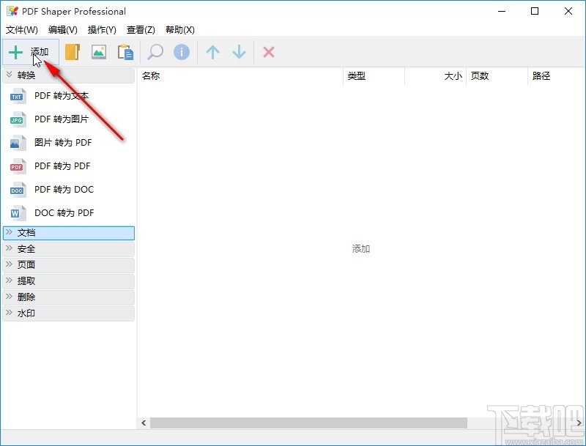Click the JPG icon beside PDF 转为图片
586x446 pixels.
[x=18, y=119]
